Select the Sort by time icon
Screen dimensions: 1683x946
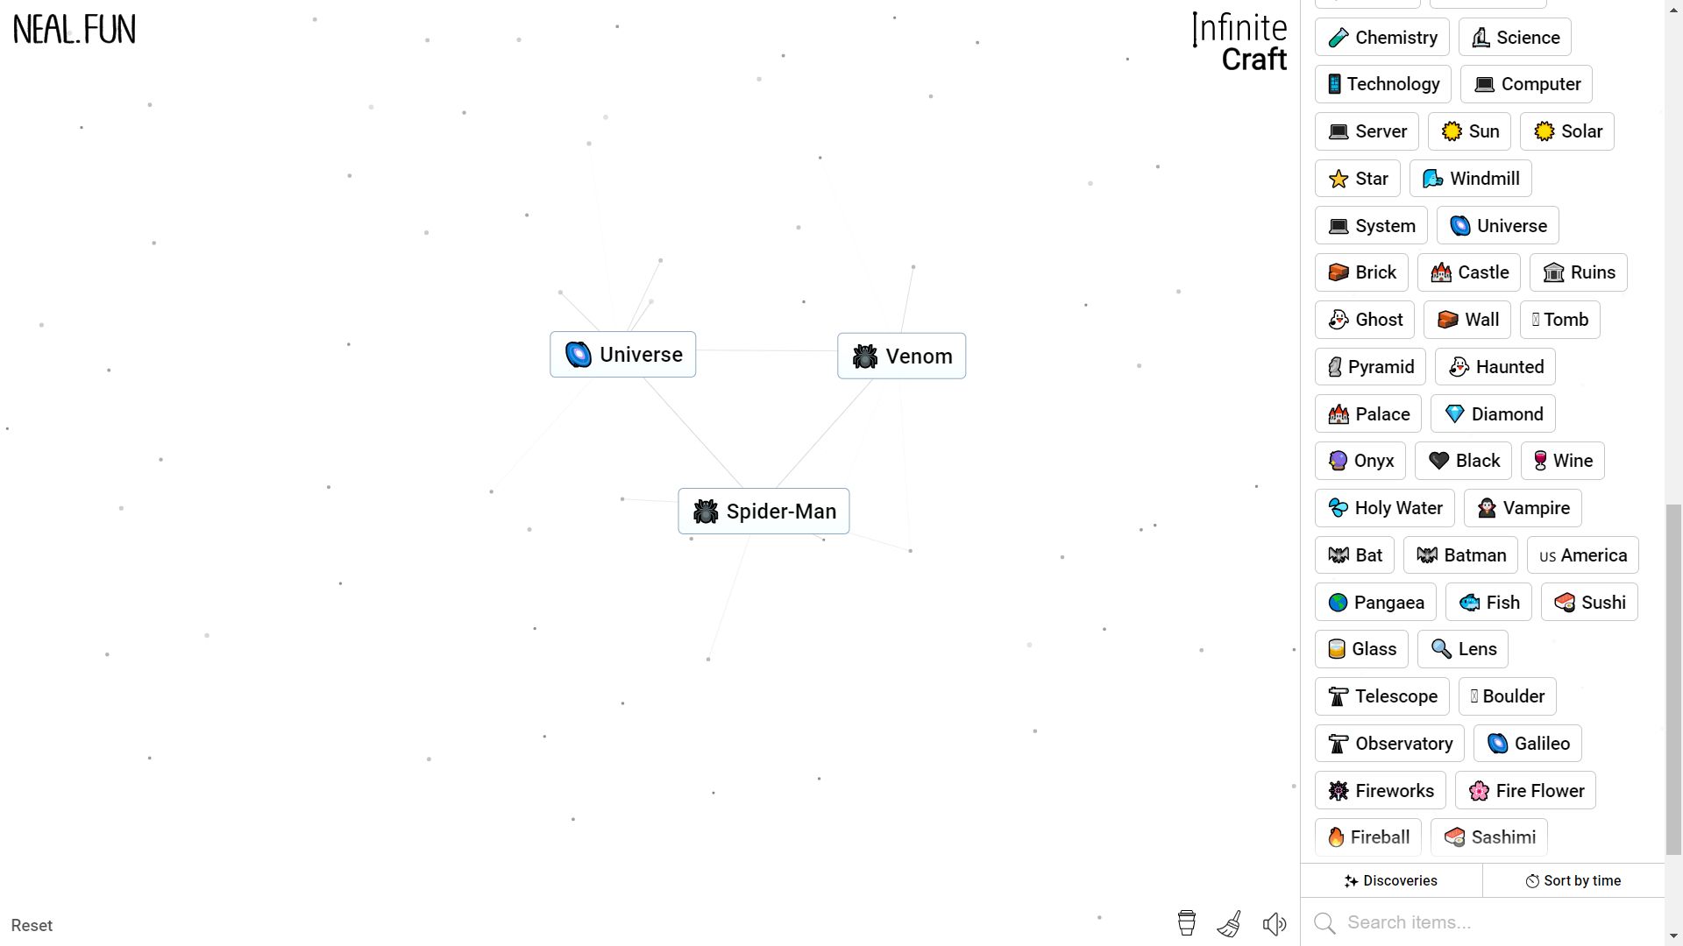click(x=1531, y=880)
